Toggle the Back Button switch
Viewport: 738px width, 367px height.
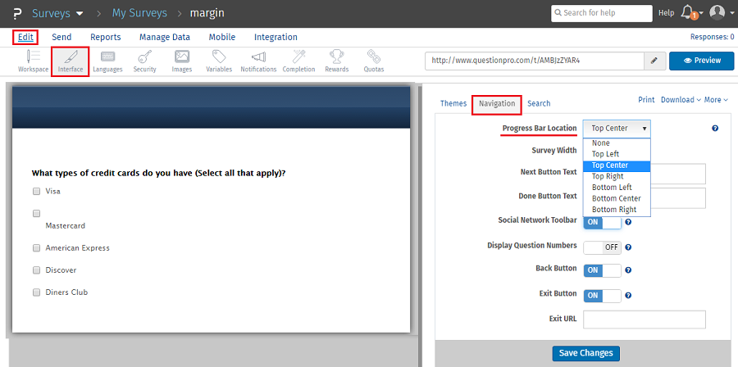pyautogui.click(x=602, y=270)
